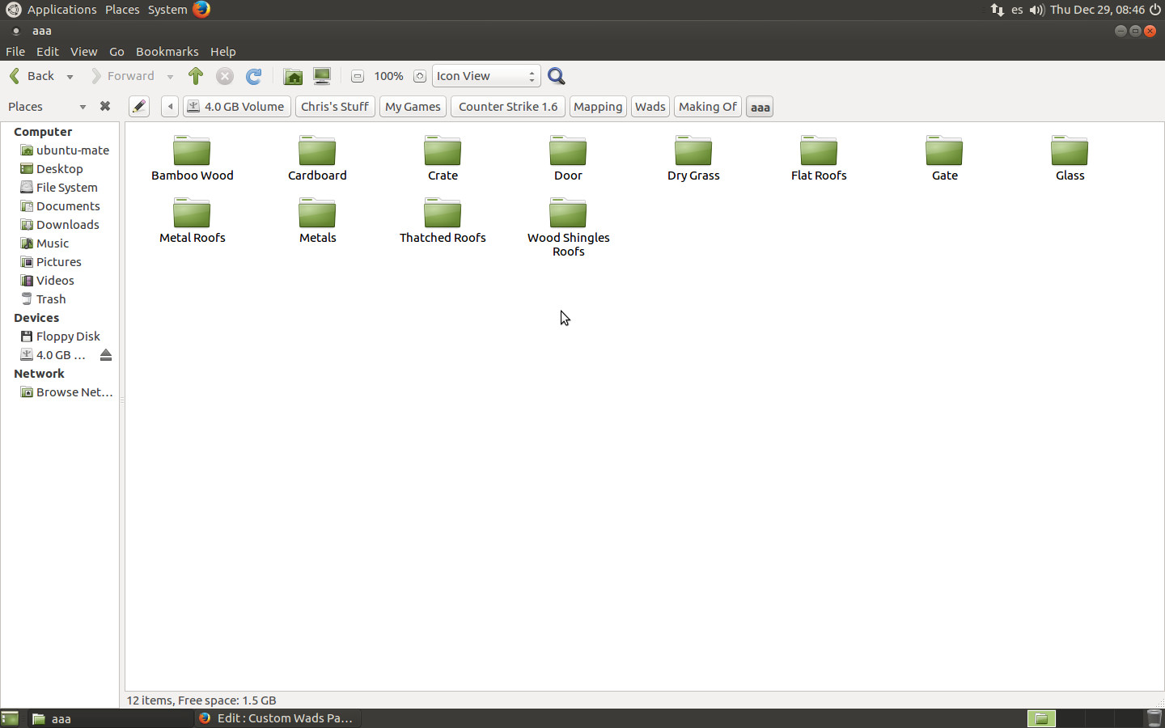Screen dimensions: 1165x728
Task: Open the Back button history dropdown arrow
Action: [70, 75]
